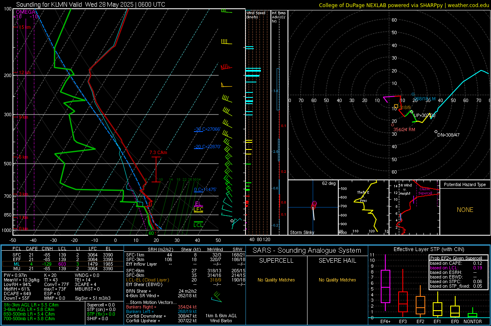This screenshot has width=491, height=326.
Task: Click the 'SARS - Sounding Analogue System' header
Action: coord(307,251)
